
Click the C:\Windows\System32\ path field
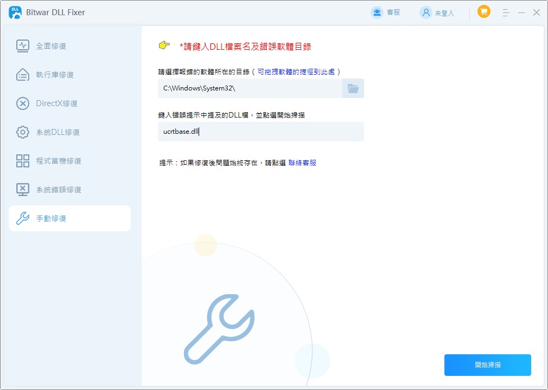click(250, 88)
